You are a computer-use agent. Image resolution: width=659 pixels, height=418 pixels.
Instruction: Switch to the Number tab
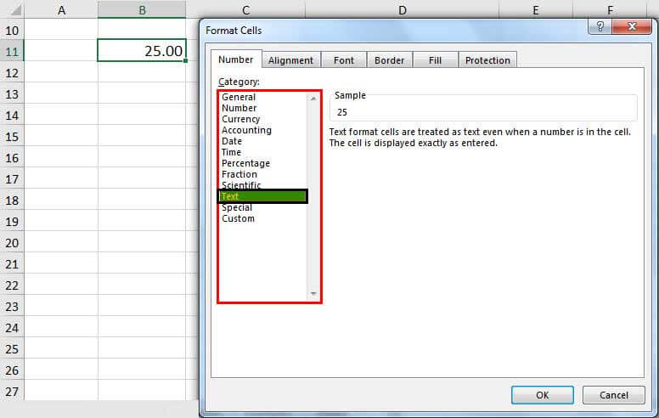pyautogui.click(x=236, y=59)
